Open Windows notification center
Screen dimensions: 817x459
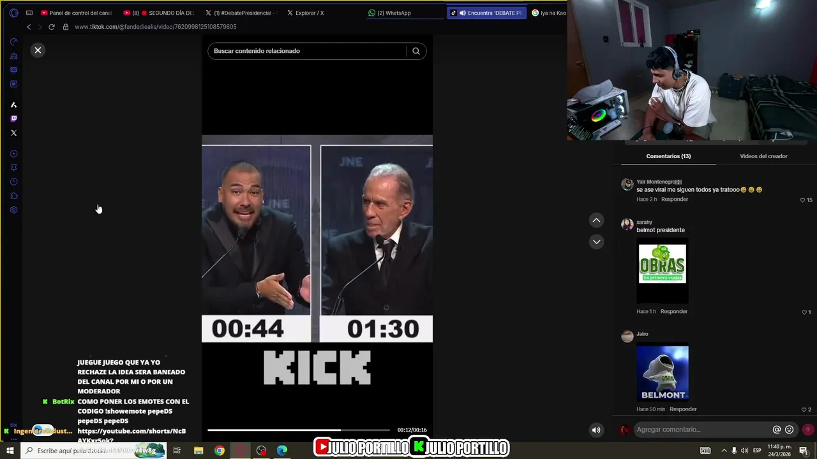(804, 451)
